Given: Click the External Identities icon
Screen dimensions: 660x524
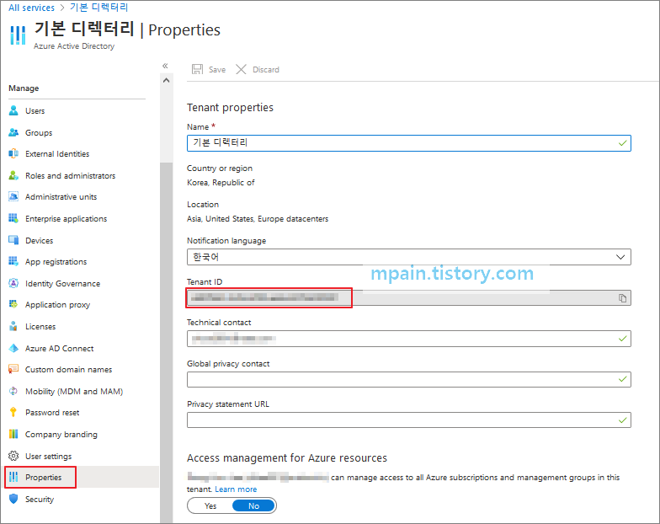Looking at the screenshot, I should click(13, 153).
